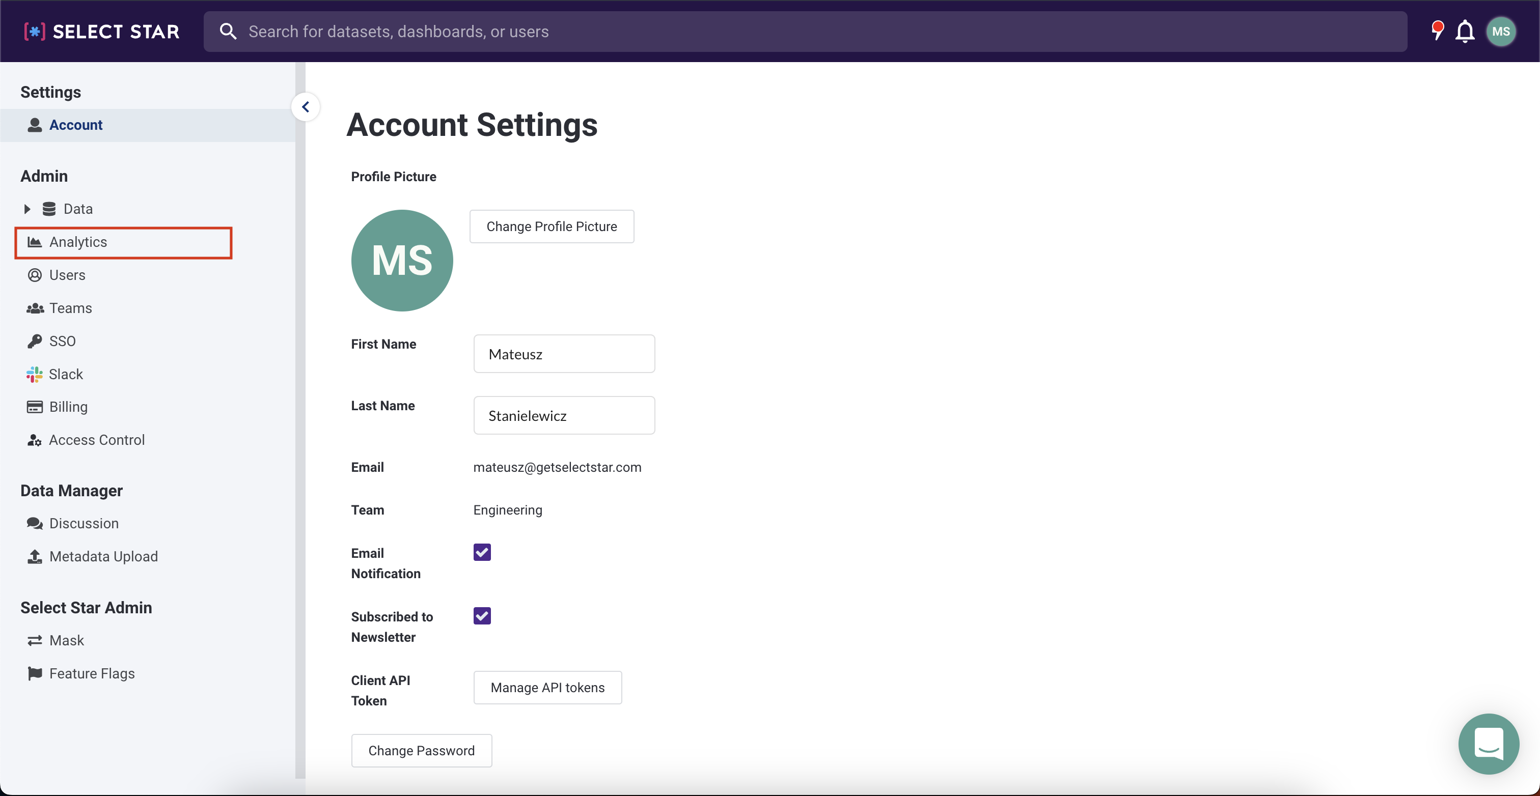Expand the Data tree arrow
The image size is (1540, 796).
[x=27, y=209]
